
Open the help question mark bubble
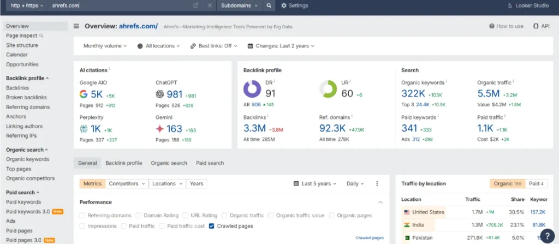click(x=547, y=236)
